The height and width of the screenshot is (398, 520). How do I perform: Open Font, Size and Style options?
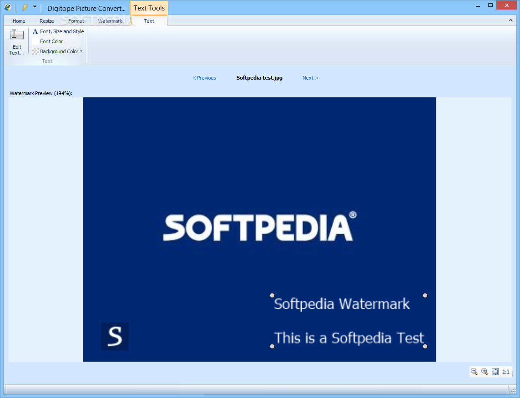point(58,31)
